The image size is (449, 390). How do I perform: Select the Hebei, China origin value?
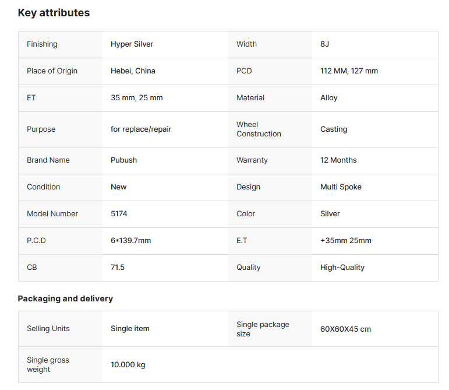click(x=133, y=71)
